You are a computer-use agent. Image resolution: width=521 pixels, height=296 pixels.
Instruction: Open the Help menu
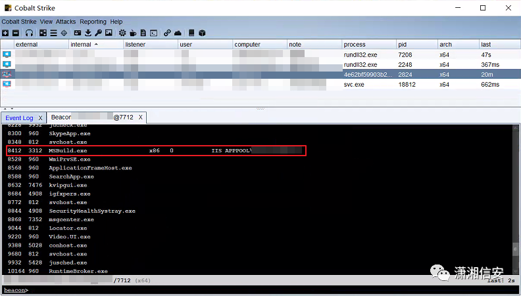pos(116,22)
